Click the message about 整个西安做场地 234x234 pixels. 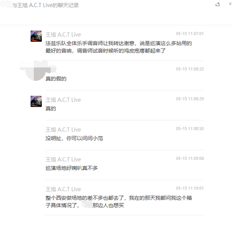(x=119, y=202)
